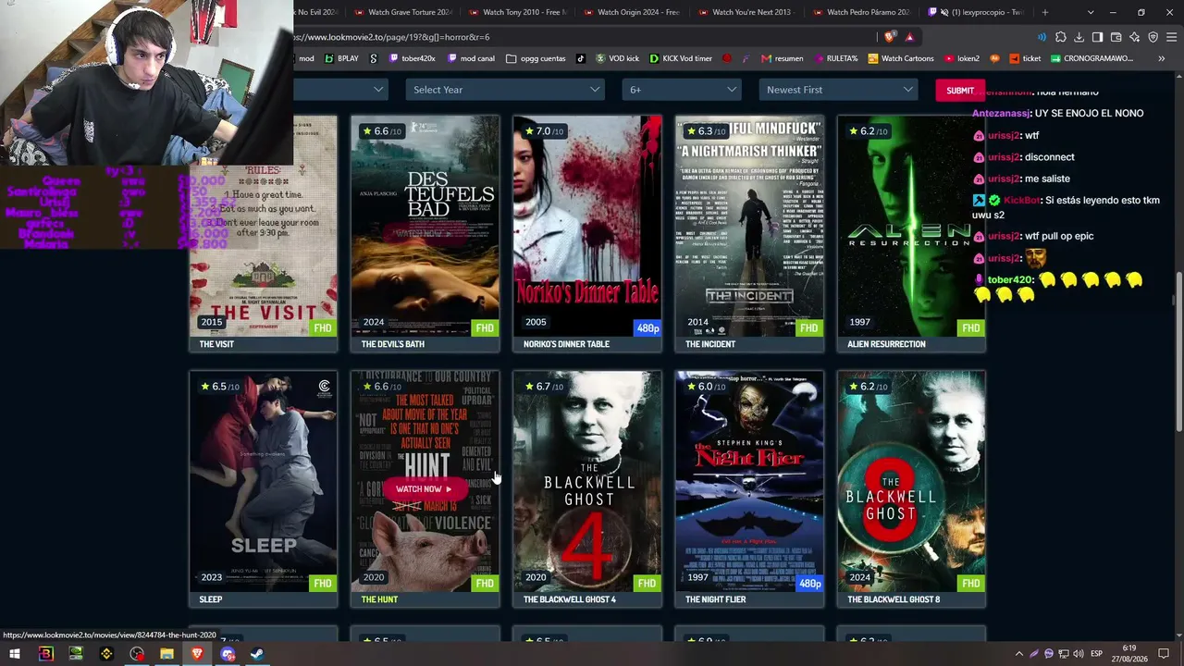Open the Watch Cartoons bookmark

(901, 58)
